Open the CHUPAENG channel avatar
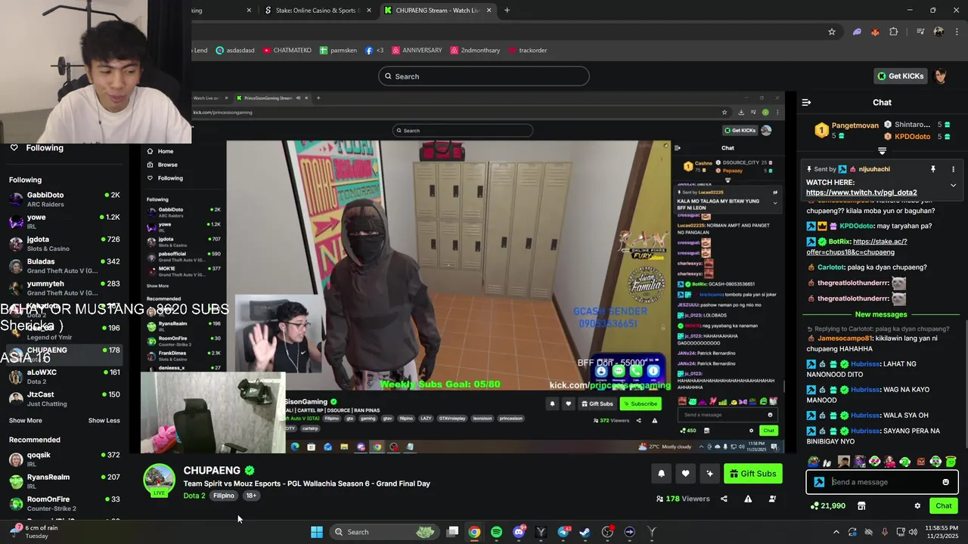This screenshot has height=544, width=968. [x=160, y=479]
